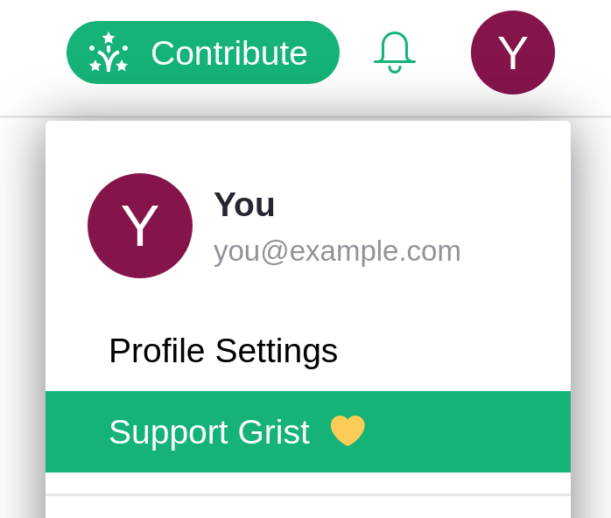Click the you@example.com email address

tap(337, 251)
